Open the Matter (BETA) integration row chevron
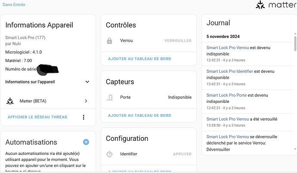Viewport: 297px width, 173px height. 86,101
